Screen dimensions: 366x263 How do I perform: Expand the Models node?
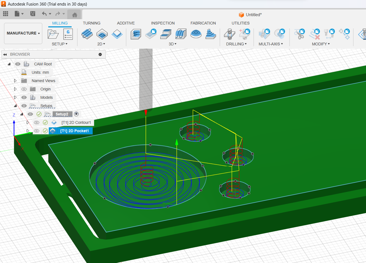pyautogui.click(x=15, y=97)
